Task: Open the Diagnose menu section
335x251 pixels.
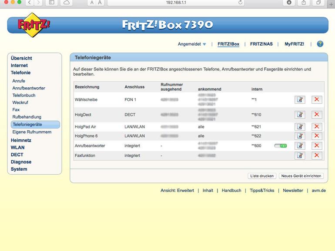Action: 21,162
